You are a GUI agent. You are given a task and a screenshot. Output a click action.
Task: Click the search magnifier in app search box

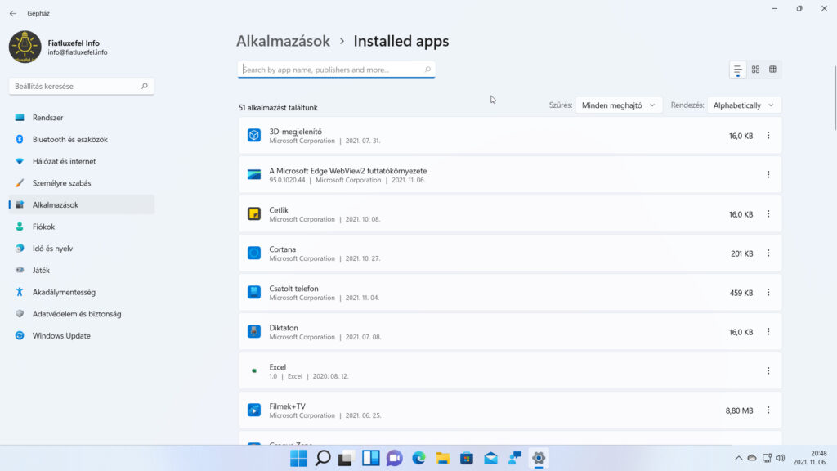pos(427,70)
